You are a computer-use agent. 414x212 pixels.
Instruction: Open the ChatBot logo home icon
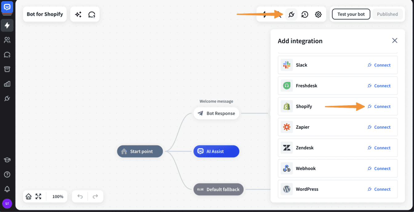[x=7, y=8]
